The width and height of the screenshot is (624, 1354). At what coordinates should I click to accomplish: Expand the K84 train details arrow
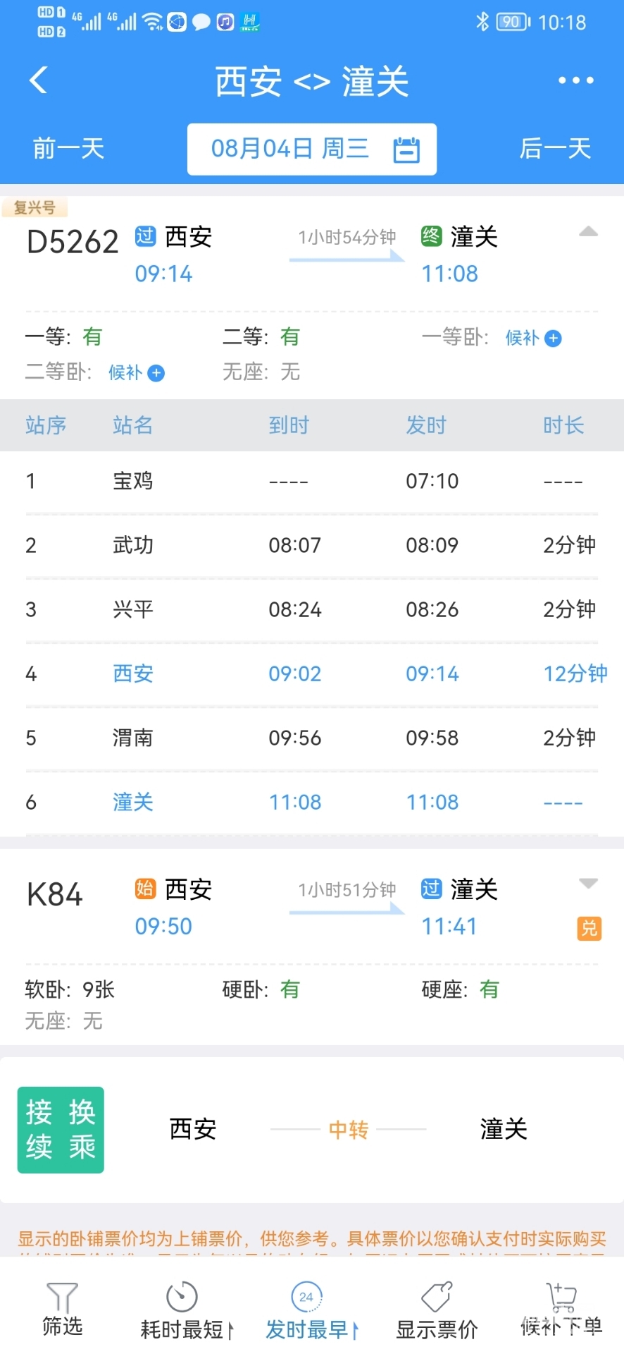(x=588, y=883)
